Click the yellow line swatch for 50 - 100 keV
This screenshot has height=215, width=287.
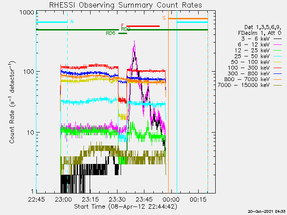point(278,62)
